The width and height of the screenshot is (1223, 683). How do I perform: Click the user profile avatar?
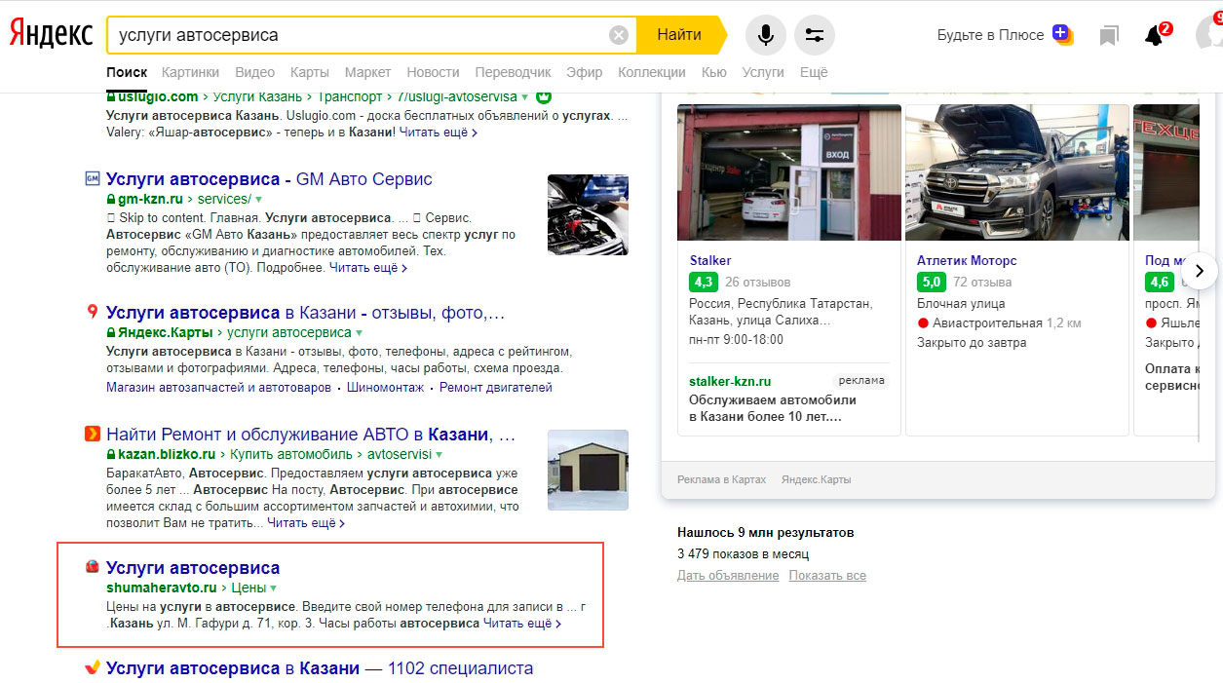1209,35
